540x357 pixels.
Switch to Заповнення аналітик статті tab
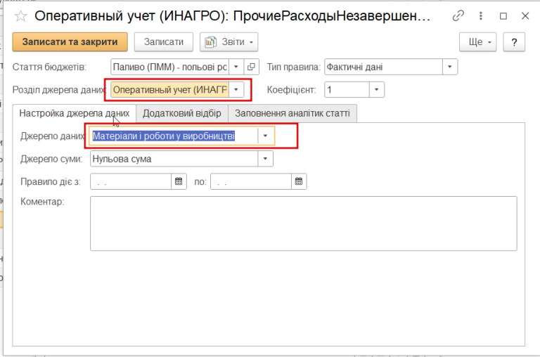[292, 113]
